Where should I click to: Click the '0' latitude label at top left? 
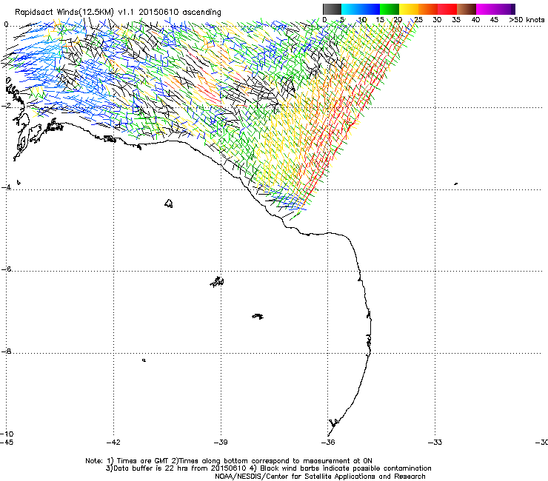tap(6, 24)
